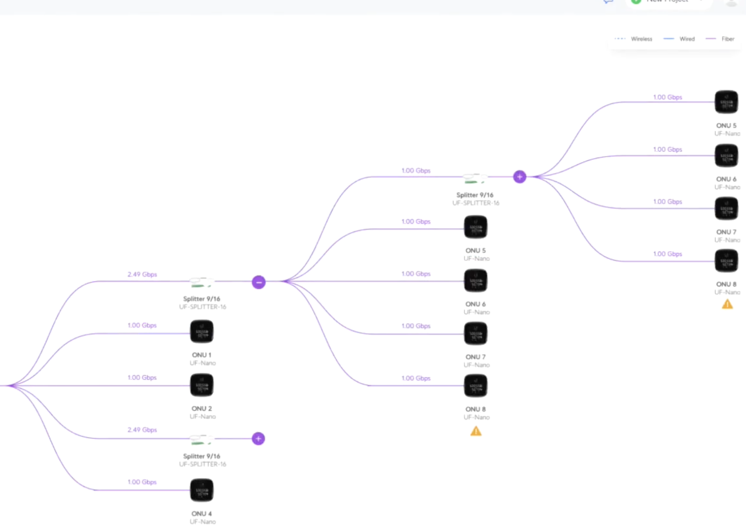Click the 2.49 Gbps label on top-left link
Image resolution: width=746 pixels, height=529 pixels.
[142, 274]
